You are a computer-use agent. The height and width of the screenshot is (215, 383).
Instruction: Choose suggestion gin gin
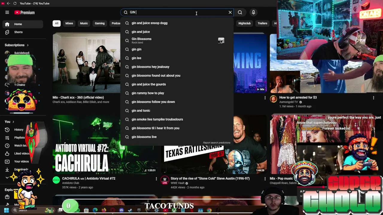[177, 49]
